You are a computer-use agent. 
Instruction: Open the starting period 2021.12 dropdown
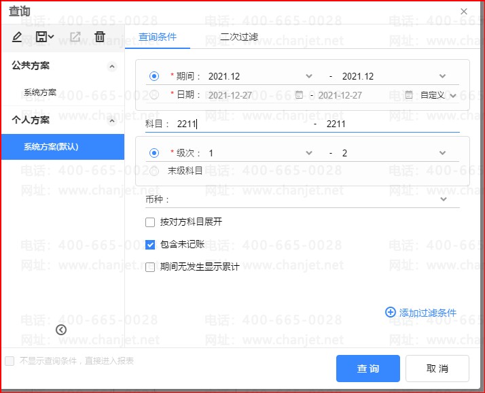coord(309,76)
